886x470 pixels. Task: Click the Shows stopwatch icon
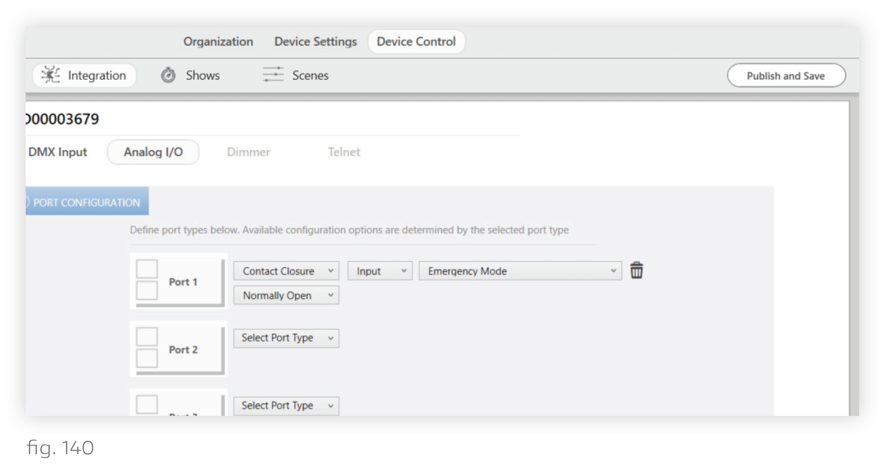pos(168,75)
